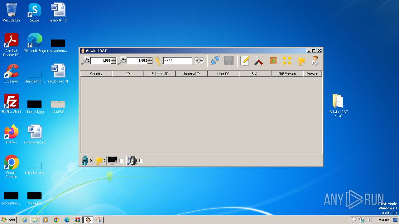Click the blue robot icon in status bar

[85, 161]
